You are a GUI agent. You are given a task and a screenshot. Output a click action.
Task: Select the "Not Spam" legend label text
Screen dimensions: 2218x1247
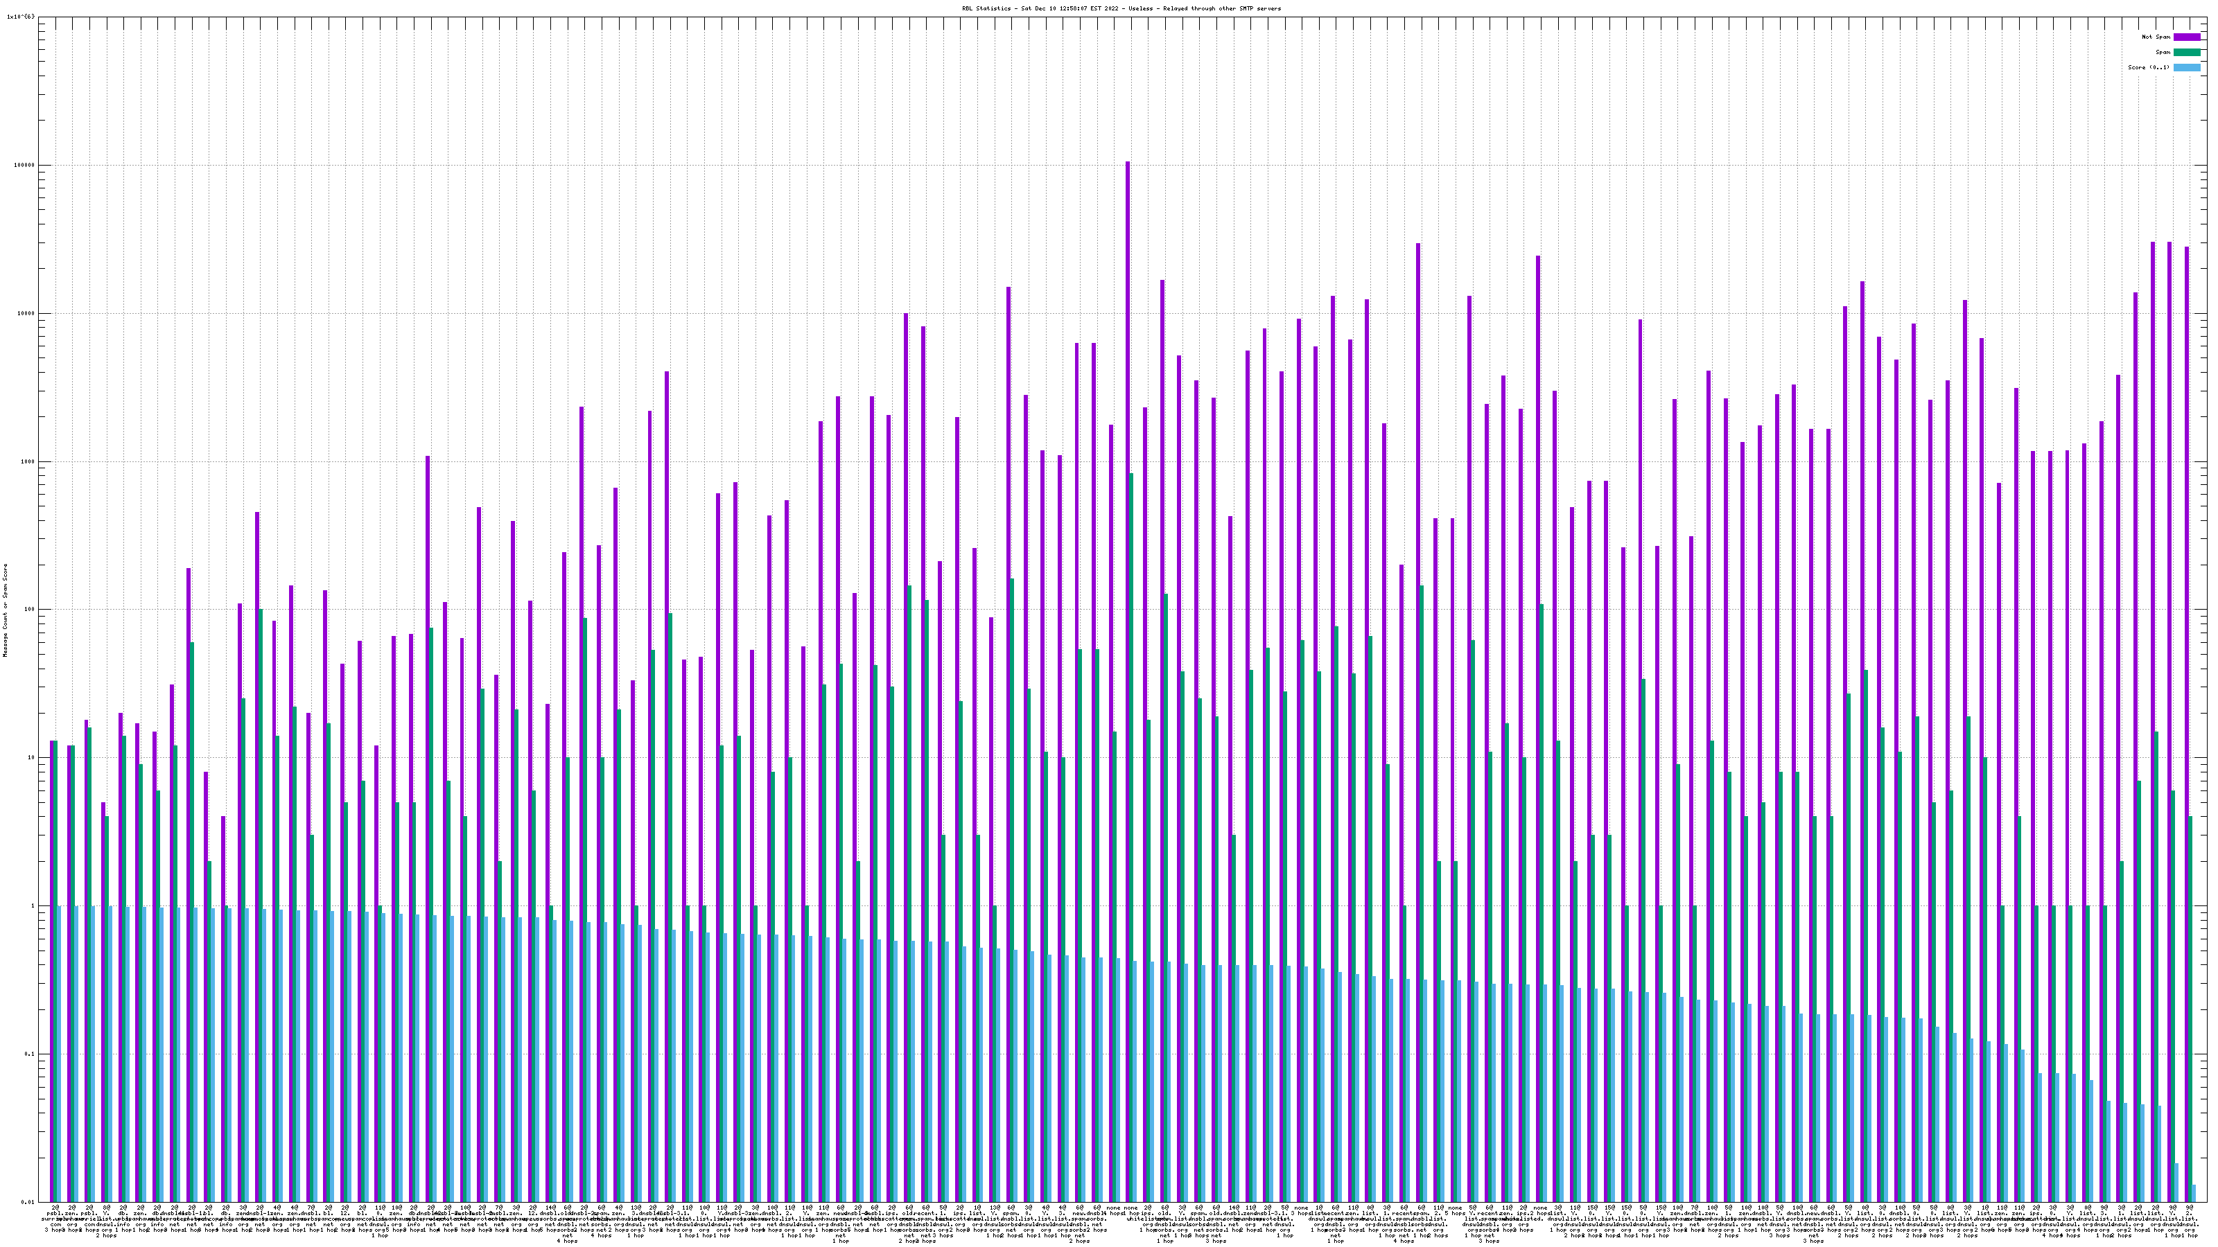[2156, 37]
